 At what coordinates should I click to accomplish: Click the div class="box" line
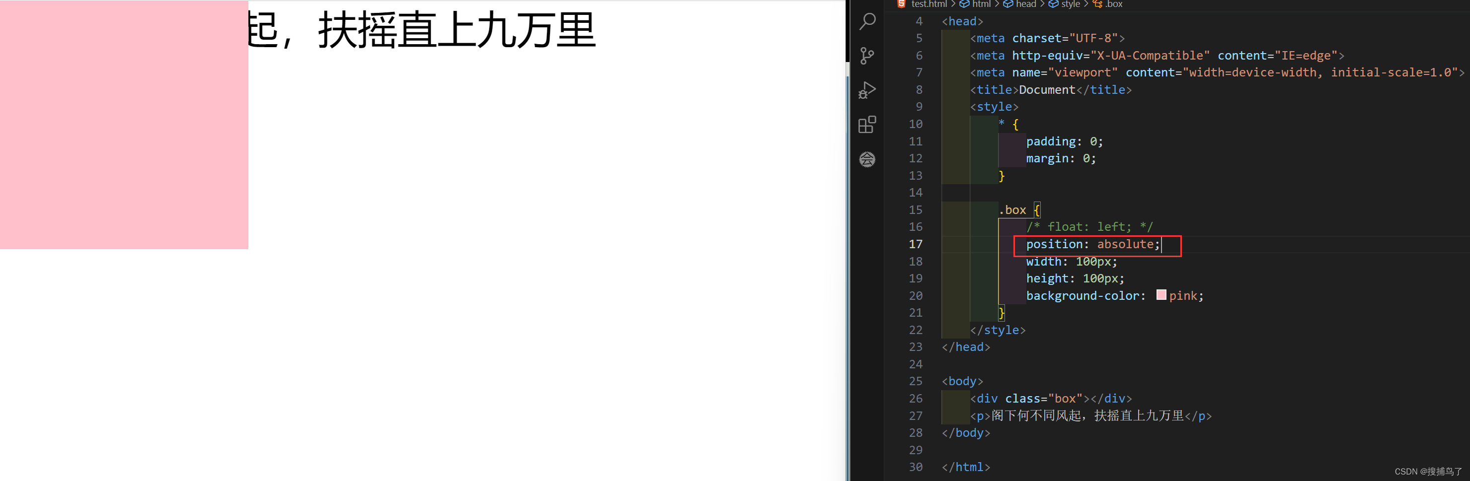click(1051, 399)
